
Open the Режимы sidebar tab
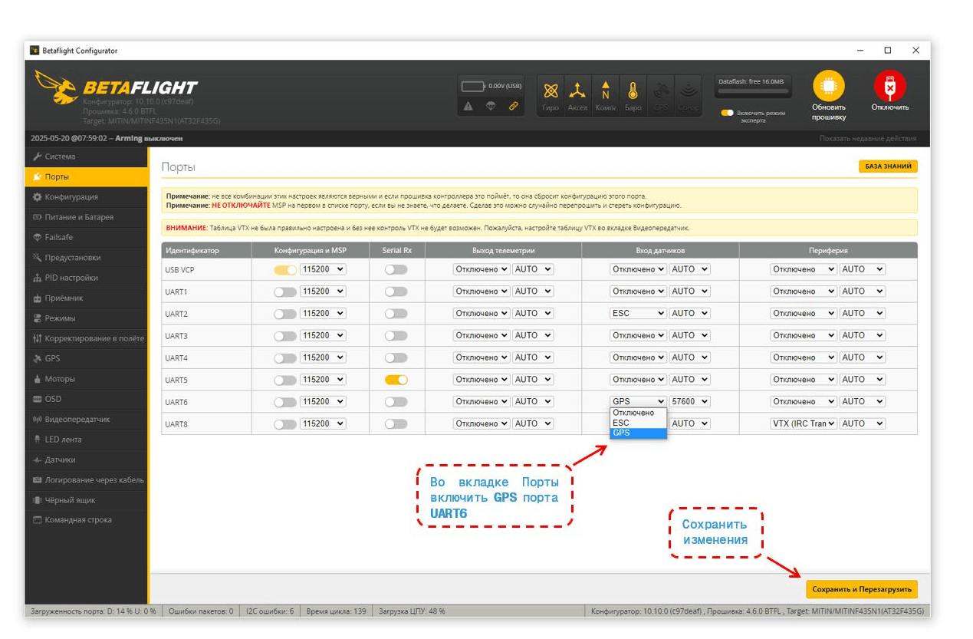click(86, 318)
